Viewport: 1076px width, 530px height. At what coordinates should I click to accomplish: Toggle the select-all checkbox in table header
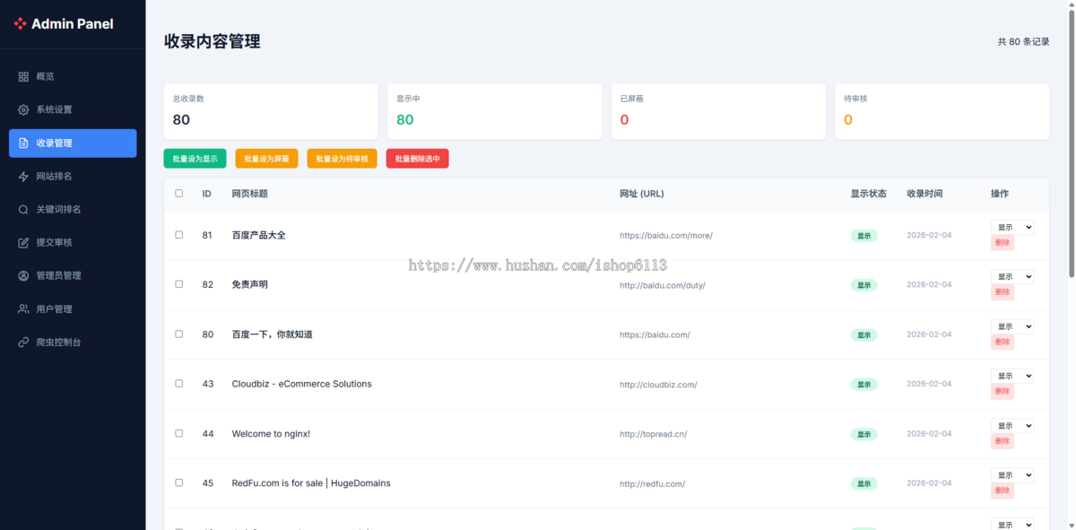(x=179, y=194)
